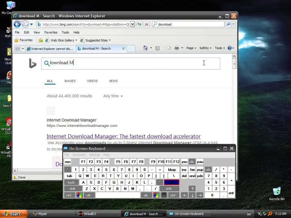Toggle the left alt key

click(x=89, y=195)
